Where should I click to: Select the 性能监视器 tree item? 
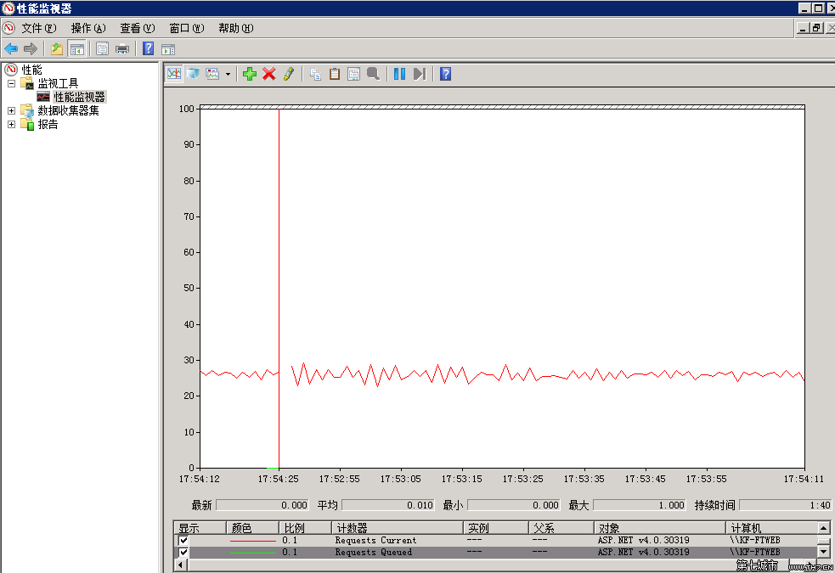[x=79, y=97]
